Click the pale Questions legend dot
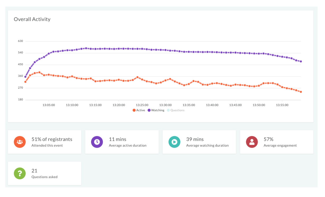The height and width of the screenshot is (197, 325). tap(168, 110)
